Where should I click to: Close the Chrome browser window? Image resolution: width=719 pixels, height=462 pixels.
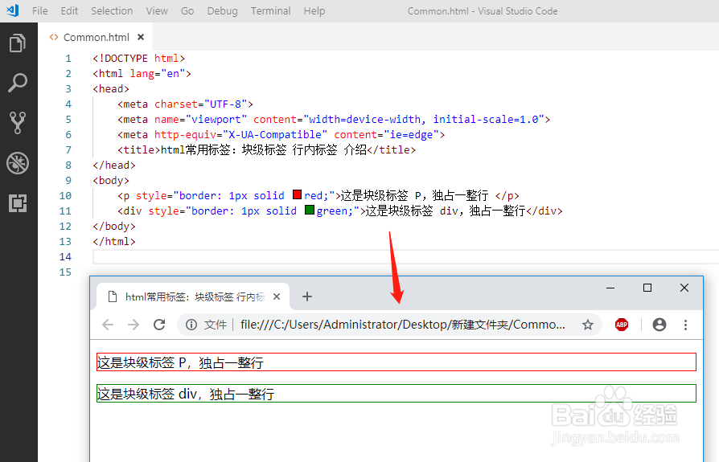[684, 288]
